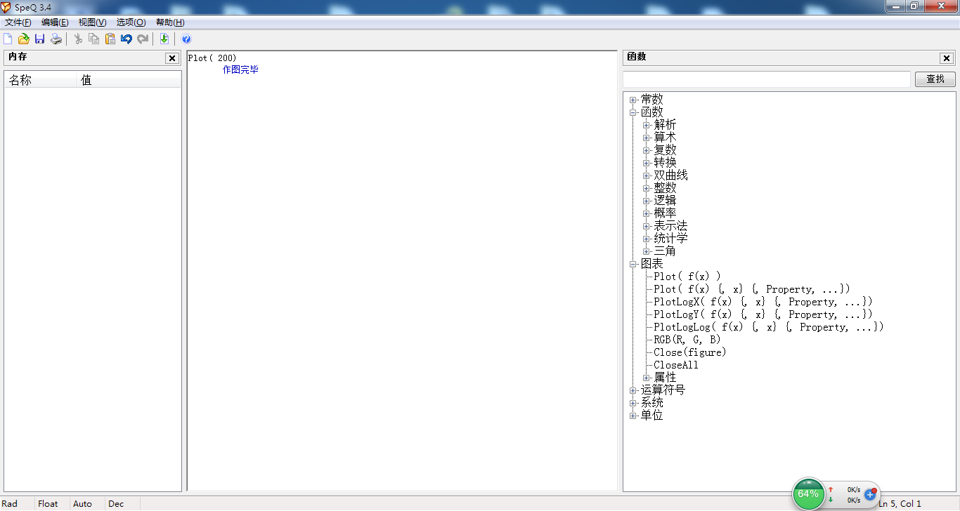Viewport: 960px width, 511px height.
Task: Select the Plot( f(x) ) tree entry
Action: tap(687, 277)
